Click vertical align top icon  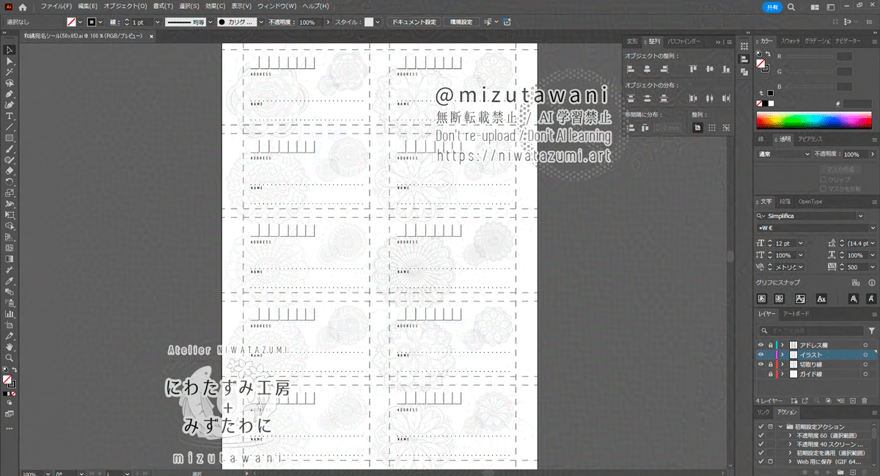click(x=692, y=69)
